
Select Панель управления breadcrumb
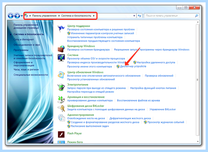[x=44, y=16]
